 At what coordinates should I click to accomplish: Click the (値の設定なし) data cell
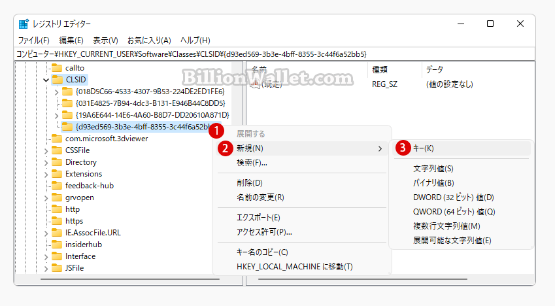(x=450, y=84)
